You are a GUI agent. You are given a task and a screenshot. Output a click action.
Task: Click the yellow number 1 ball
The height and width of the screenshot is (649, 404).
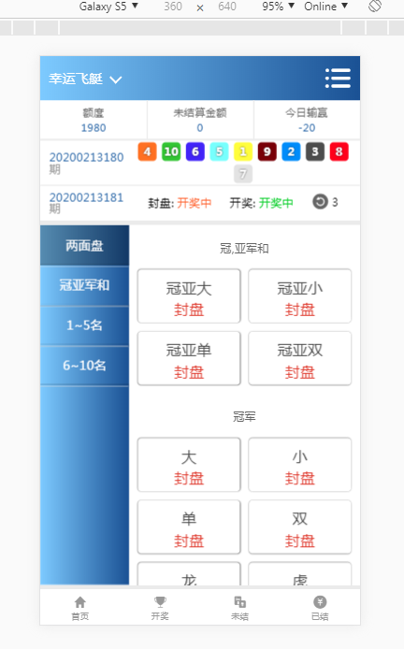point(243,151)
